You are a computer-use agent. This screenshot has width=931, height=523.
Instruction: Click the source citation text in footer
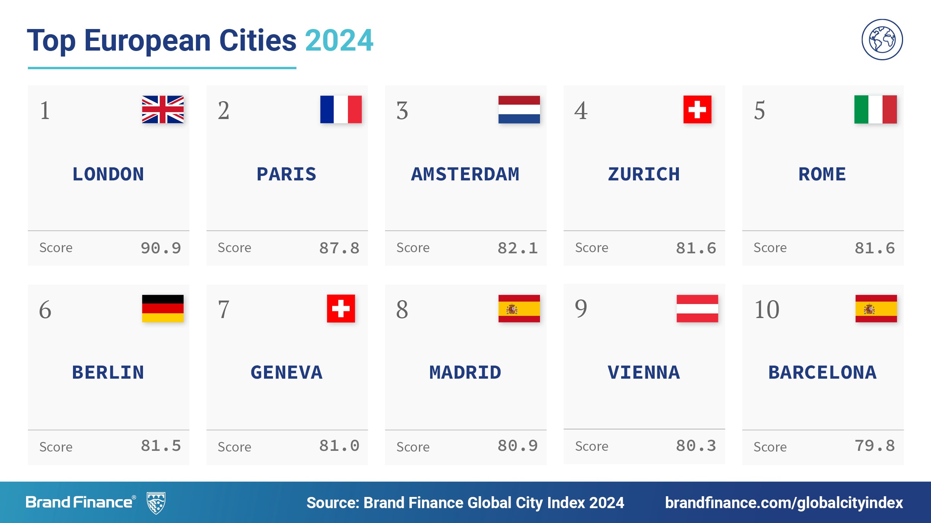click(465, 503)
